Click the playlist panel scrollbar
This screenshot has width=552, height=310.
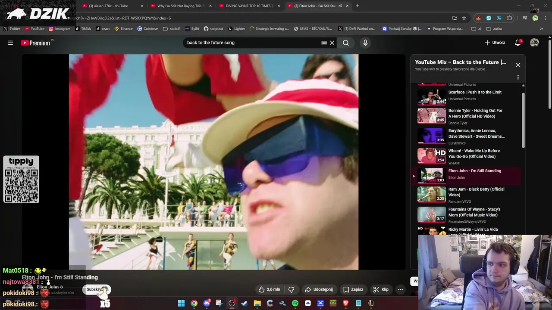click(x=523, y=121)
